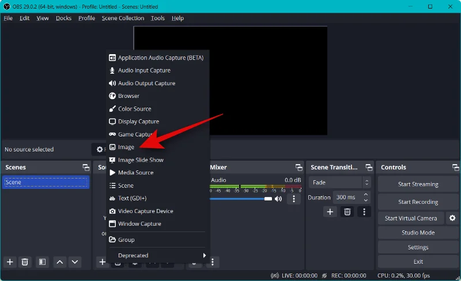Open the Docks menu
The width and height of the screenshot is (461, 281).
(x=63, y=18)
